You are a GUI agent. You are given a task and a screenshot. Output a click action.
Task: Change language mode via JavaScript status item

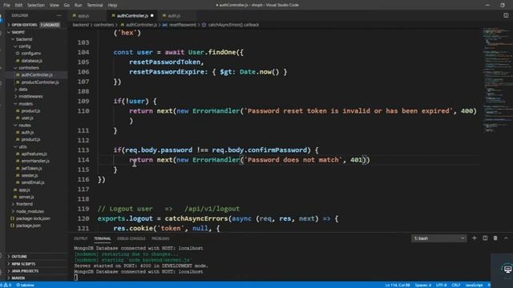[474, 285]
